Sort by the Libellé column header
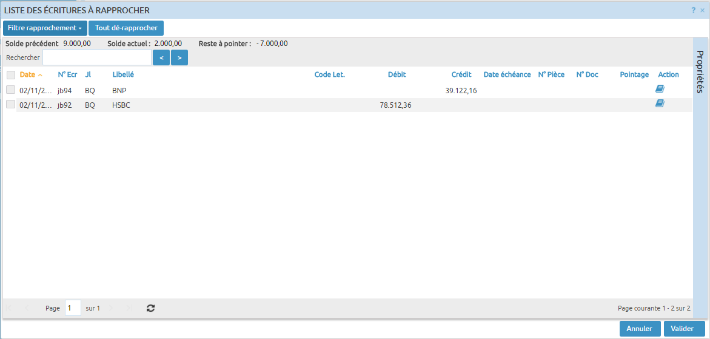The image size is (710, 339). point(123,74)
